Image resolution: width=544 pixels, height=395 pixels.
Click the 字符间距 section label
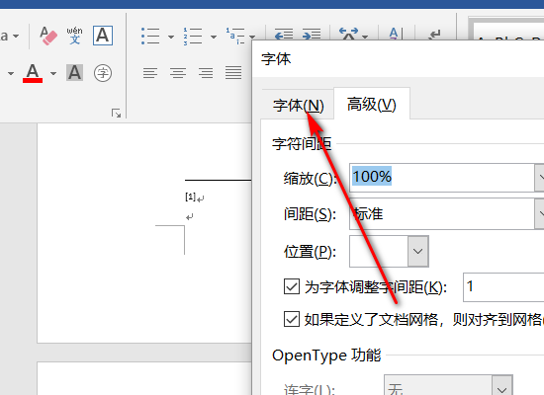tap(302, 144)
